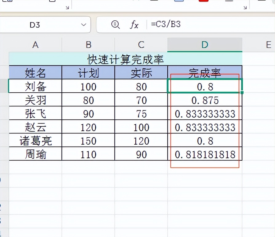Select 关羽's actual value 70
This screenshot has height=237, width=275.
[141, 99]
